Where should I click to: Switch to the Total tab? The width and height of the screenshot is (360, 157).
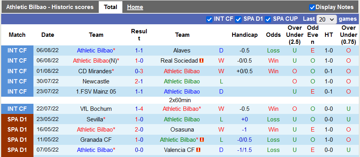coord(111,7)
